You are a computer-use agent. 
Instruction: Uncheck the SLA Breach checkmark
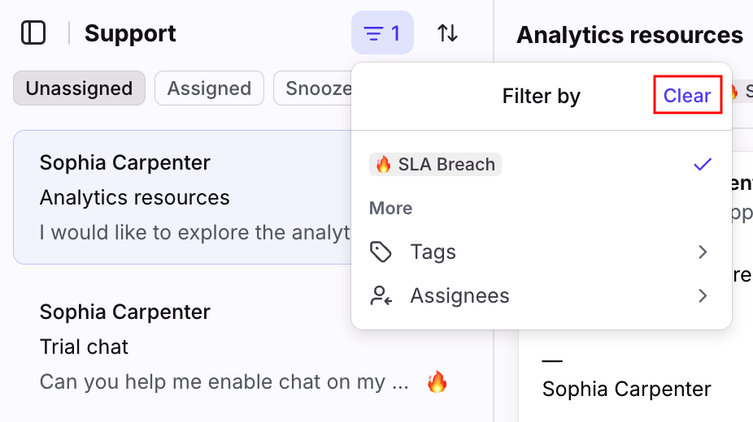[x=703, y=165]
